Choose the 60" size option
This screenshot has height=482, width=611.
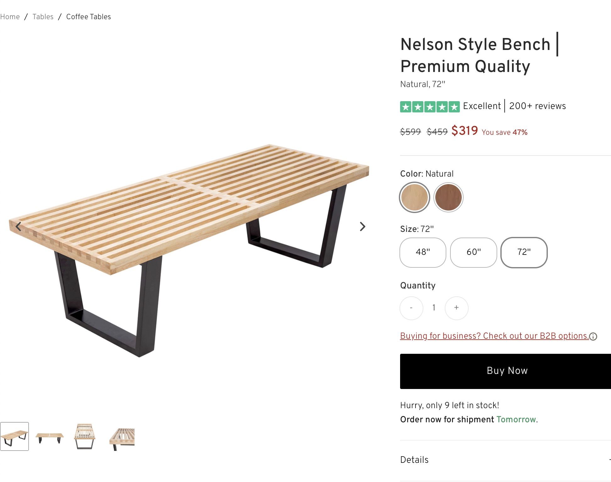pyautogui.click(x=473, y=252)
